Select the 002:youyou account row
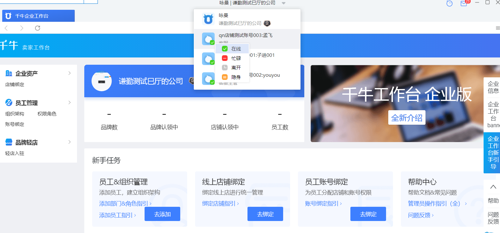This screenshot has width=500, height=233. point(247,79)
